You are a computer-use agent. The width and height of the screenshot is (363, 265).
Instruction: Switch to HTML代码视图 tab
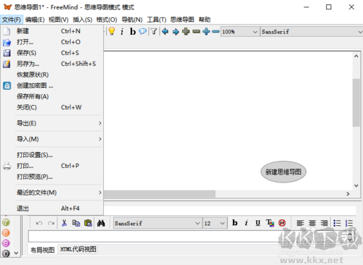point(78,249)
